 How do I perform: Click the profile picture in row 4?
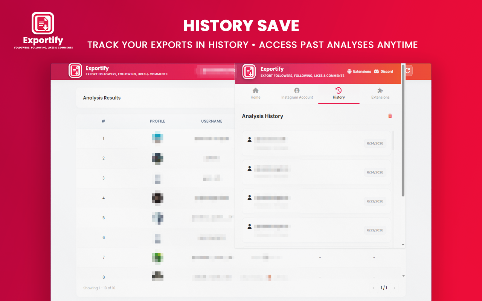157,197
